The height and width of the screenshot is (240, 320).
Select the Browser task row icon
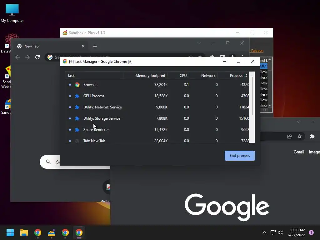pyautogui.click(x=77, y=85)
